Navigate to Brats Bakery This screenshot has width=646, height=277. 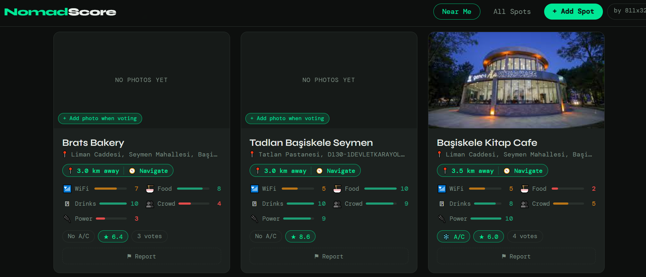tap(149, 171)
